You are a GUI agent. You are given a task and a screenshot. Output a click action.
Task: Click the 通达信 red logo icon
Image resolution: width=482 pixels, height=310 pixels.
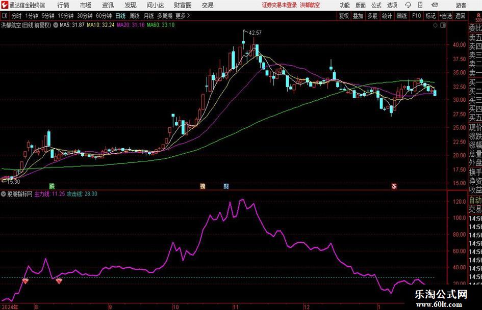point(4,5)
